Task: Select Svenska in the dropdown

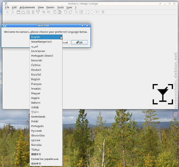Action: click(x=46, y=145)
